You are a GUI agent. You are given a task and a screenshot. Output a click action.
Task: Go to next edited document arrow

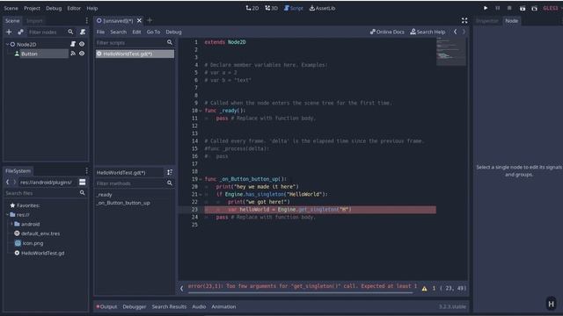tap(464, 32)
